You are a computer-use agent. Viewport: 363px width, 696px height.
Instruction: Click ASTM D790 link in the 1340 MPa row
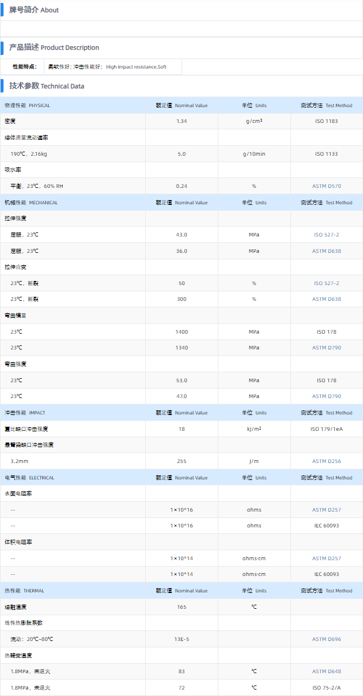(326, 348)
